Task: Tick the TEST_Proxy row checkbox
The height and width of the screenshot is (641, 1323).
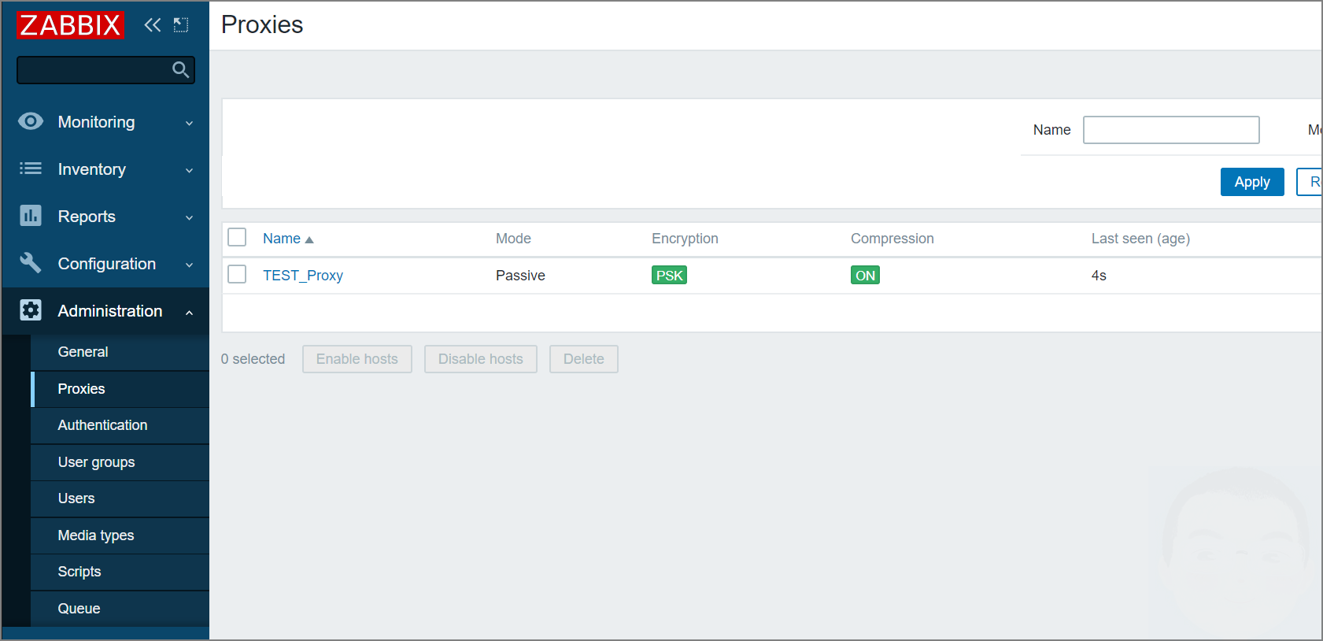Action: (x=237, y=275)
